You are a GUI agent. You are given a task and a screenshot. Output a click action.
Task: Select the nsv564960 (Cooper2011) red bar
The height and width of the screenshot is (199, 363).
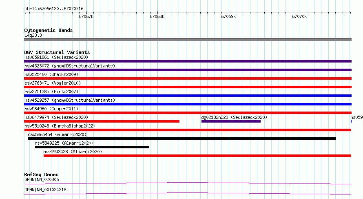click(188, 113)
